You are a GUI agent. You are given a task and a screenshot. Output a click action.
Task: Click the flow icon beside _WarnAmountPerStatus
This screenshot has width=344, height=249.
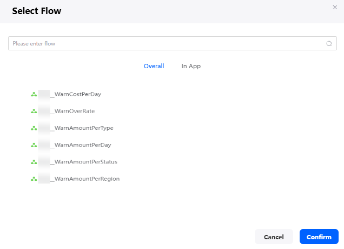click(34, 162)
